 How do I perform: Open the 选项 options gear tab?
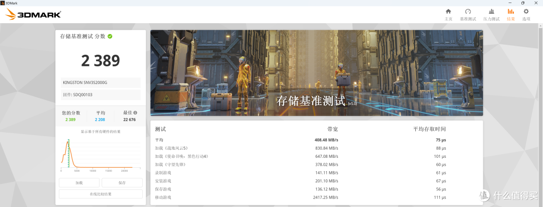526,15
